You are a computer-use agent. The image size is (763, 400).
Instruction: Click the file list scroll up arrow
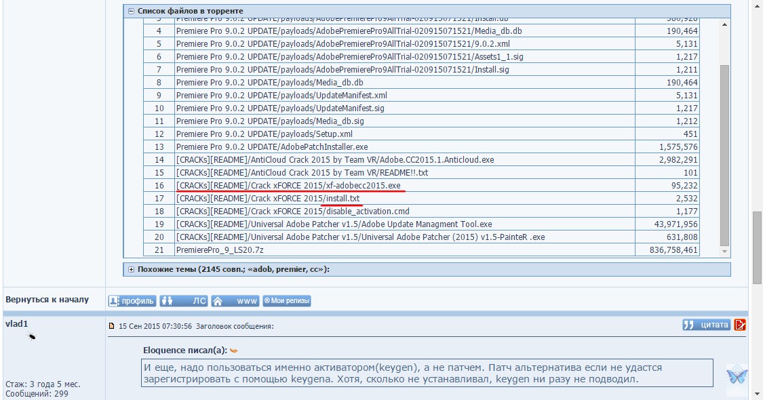(724, 24)
